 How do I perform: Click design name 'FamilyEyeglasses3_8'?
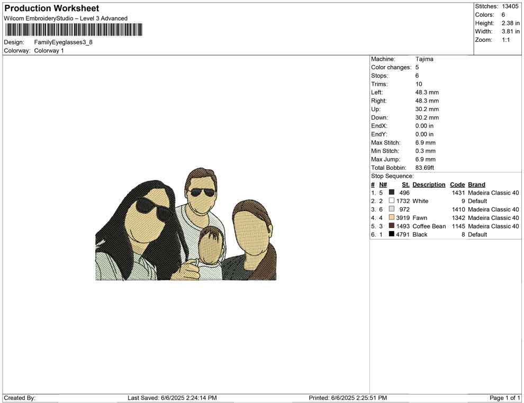point(63,42)
